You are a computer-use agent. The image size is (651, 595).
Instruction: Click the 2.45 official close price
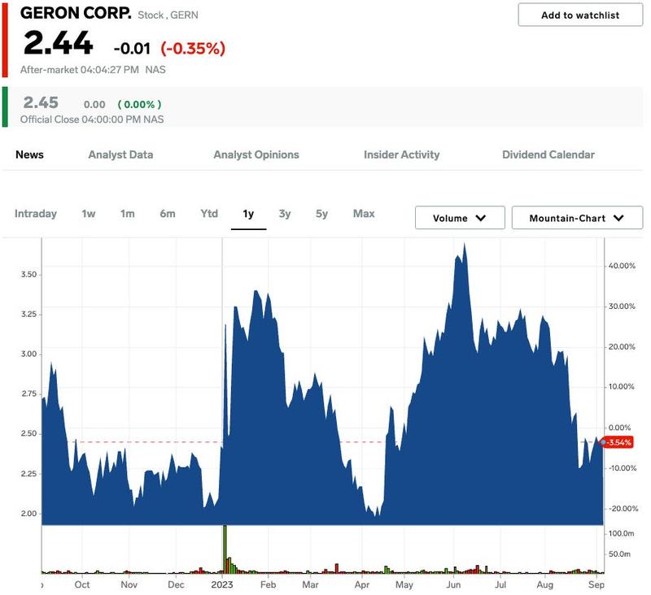[x=41, y=102]
